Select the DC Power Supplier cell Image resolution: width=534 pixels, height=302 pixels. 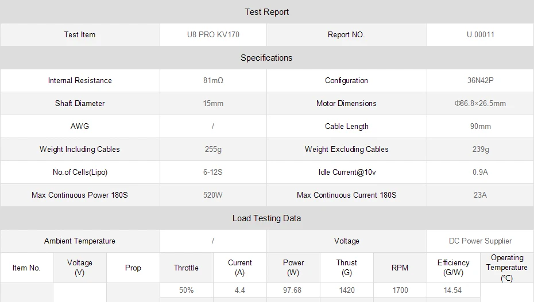pos(480,241)
